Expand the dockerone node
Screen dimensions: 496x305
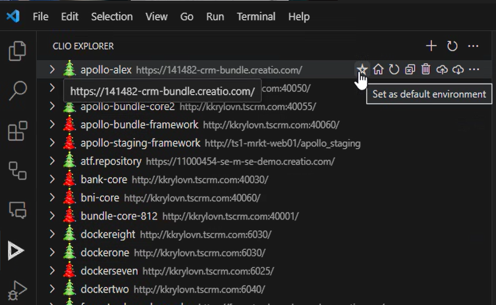click(x=52, y=253)
